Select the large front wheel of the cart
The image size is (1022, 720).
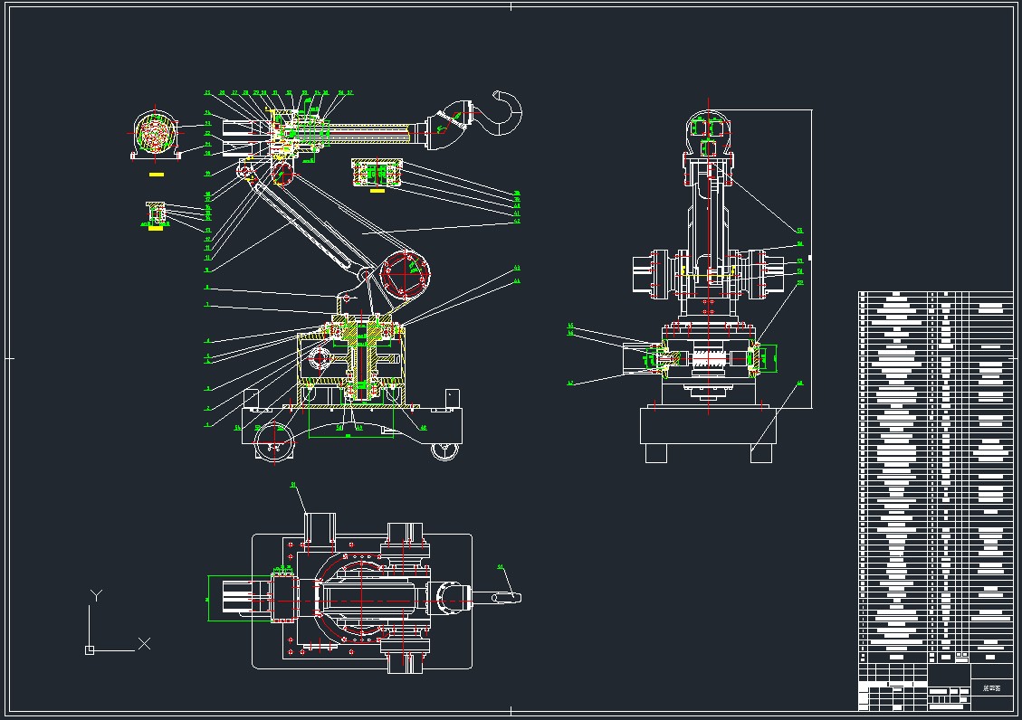[x=273, y=442]
